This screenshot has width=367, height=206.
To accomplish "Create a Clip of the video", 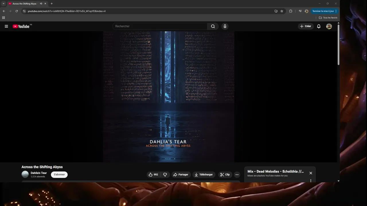I will (x=225, y=175).
